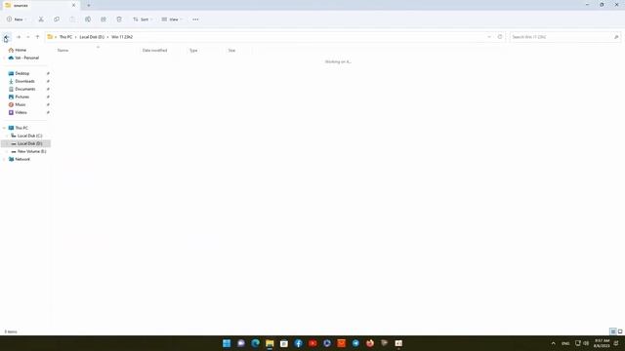The width and height of the screenshot is (625, 351).
Task: Launch Firefox from the taskbar
Action: 370,343
